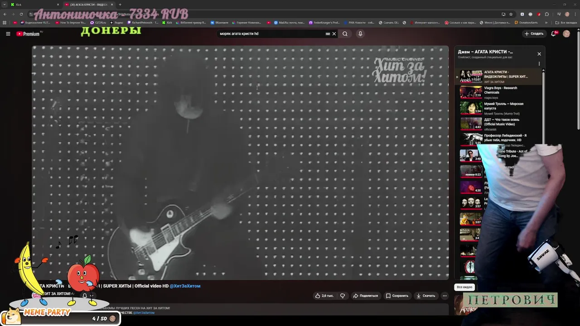The image size is (580, 326).
Task: Open YouTube account avatar menu
Action: [x=566, y=34]
